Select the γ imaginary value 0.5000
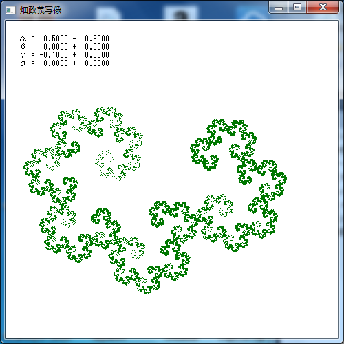 97,55
